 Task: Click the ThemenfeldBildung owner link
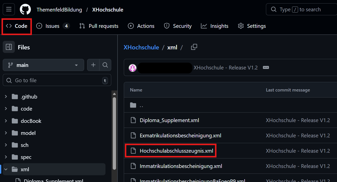tap(59, 10)
